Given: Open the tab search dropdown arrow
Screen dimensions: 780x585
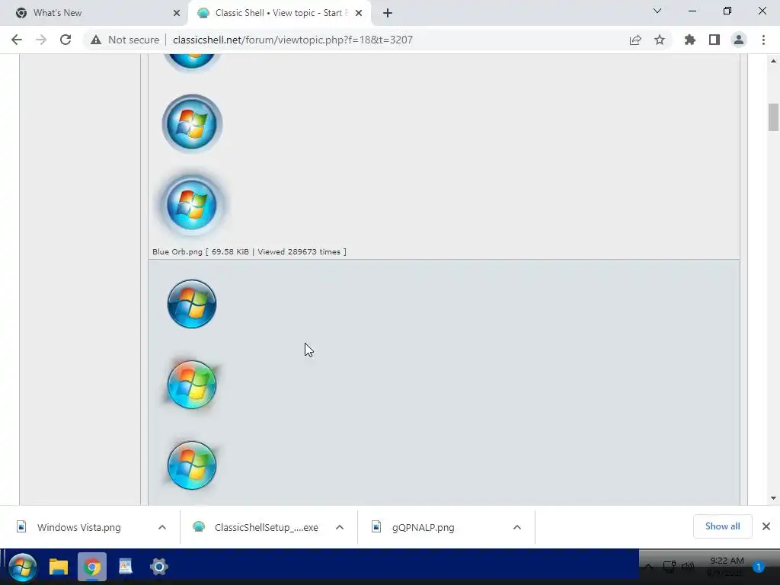Looking at the screenshot, I should click(x=657, y=11).
